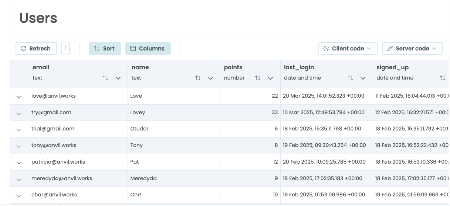Select the points cell showing 33
The image size is (450, 206).
click(x=250, y=112)
